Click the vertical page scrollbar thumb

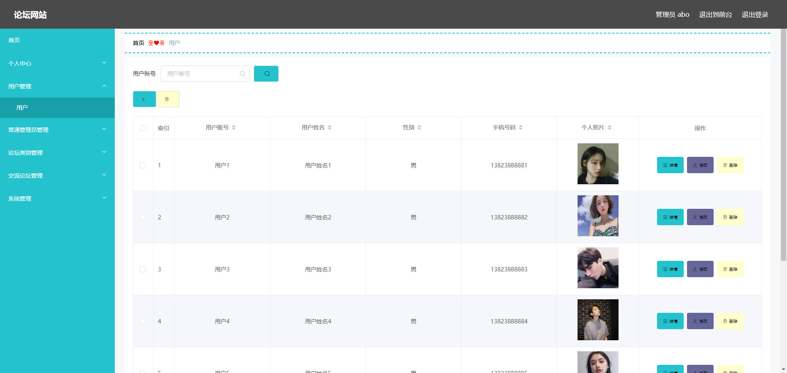(783, 145)
